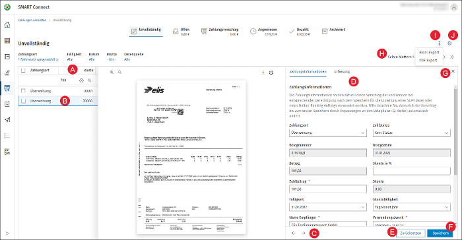
Task: Clear the Zahlungsart filter selection
Action: 57,60
